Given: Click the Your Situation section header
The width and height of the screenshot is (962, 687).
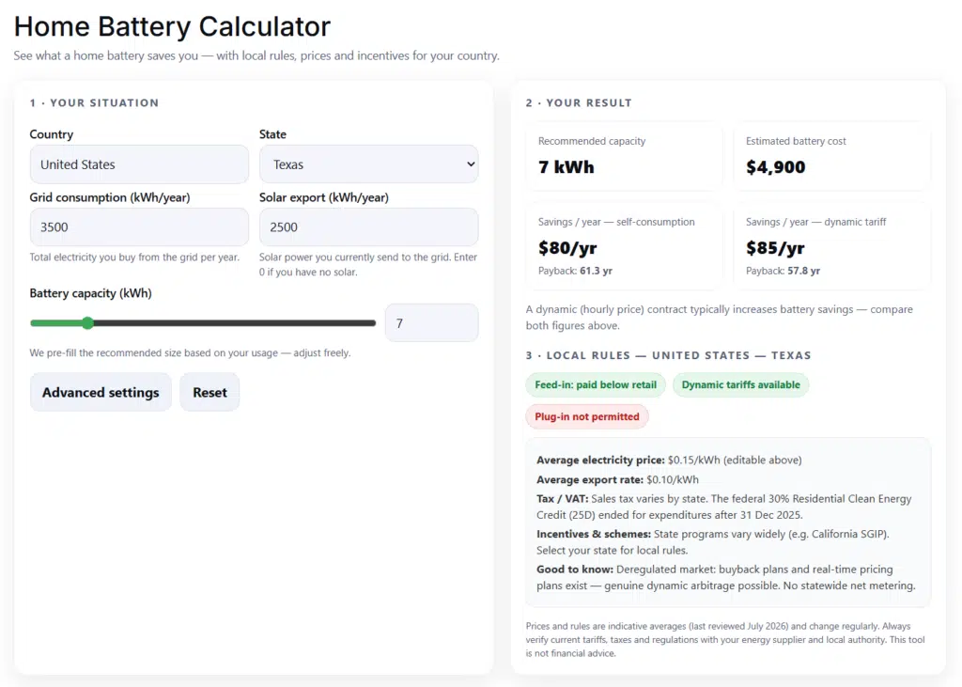Looking at the screenshot, I should pos(95,102).
